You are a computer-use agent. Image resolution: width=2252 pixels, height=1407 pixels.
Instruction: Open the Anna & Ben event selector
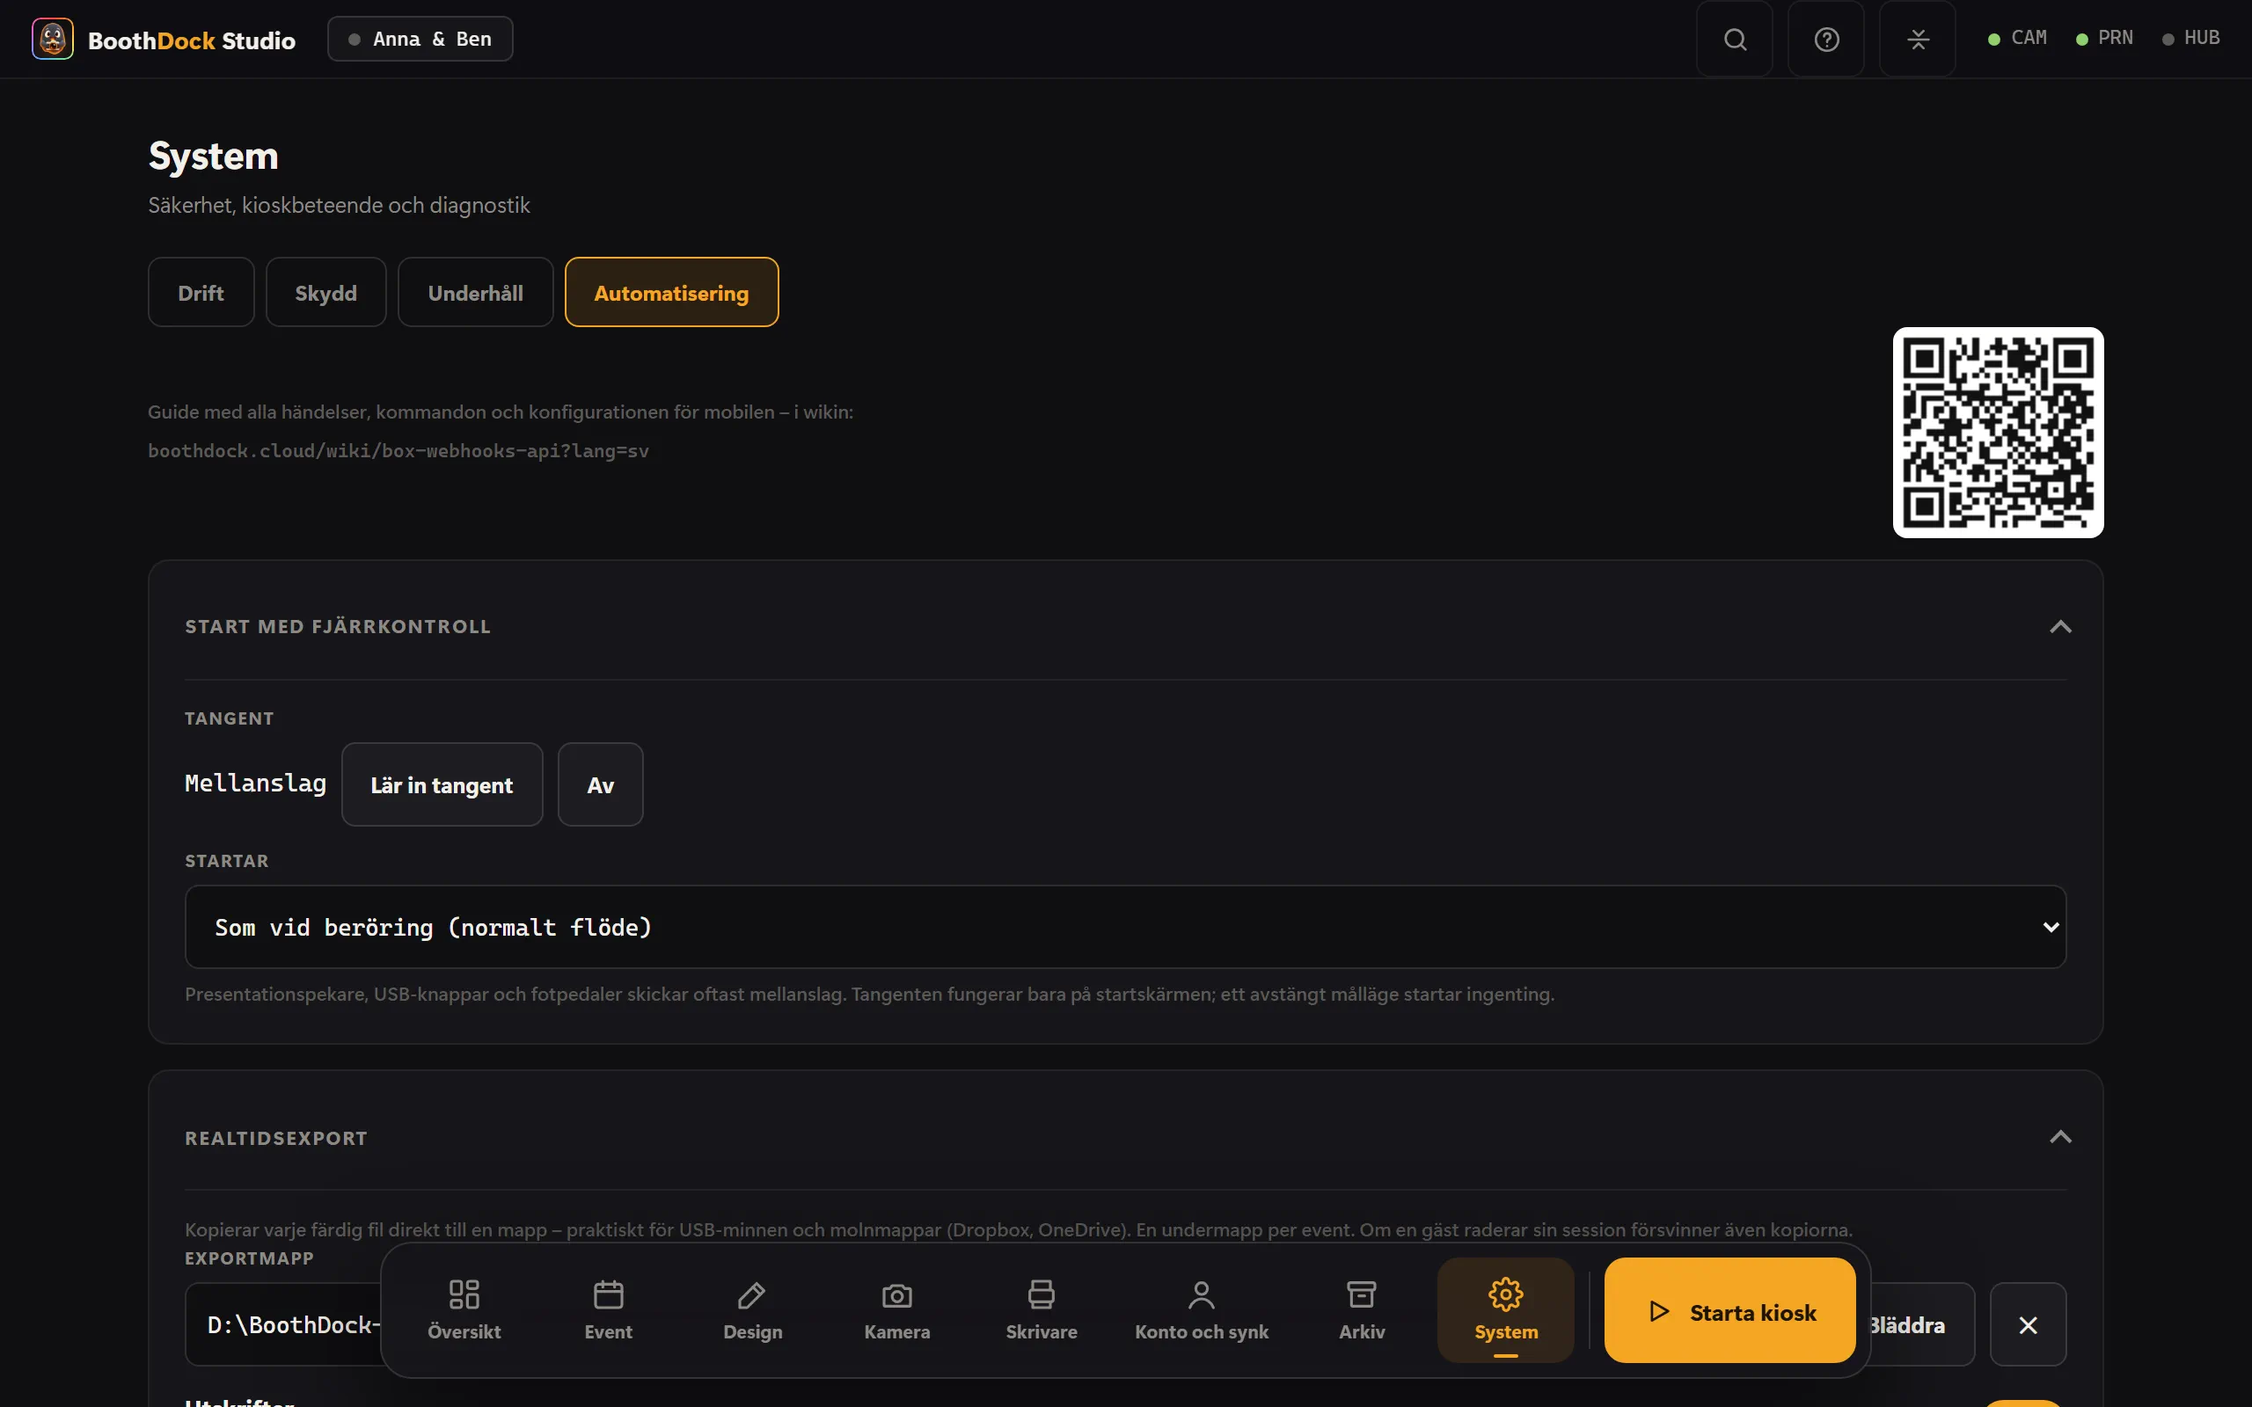[x=420, y=39]
